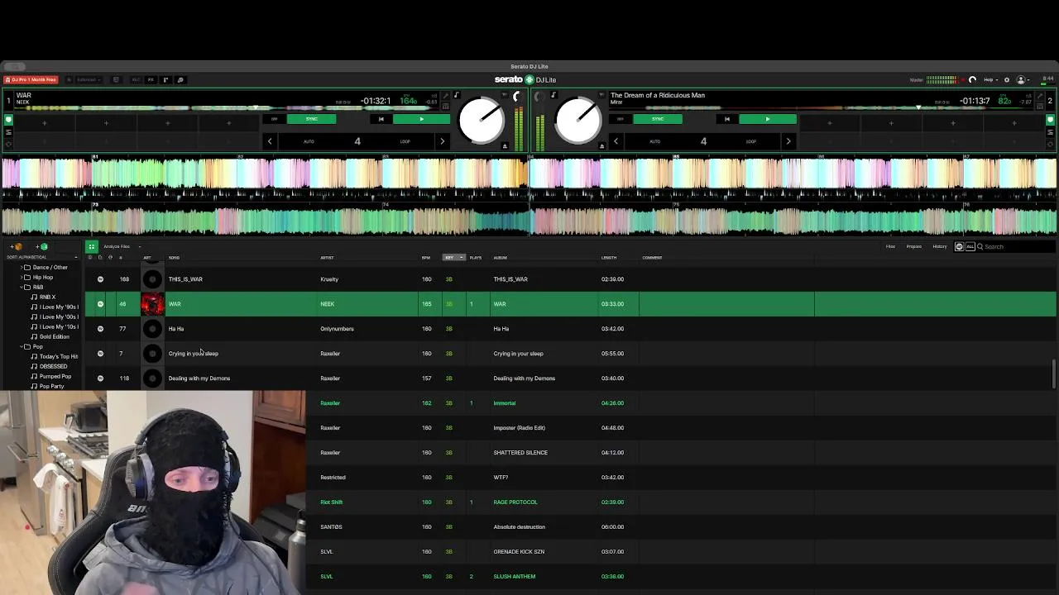Eject the track from deck 1
Viewport: 1059px width, 595px height.
[505, 146]
